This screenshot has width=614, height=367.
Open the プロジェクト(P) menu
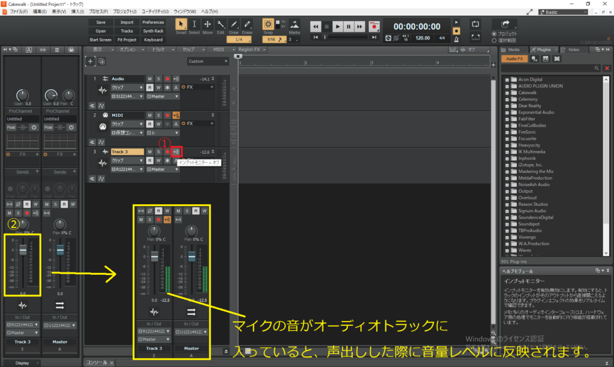(x=124, y=11)
